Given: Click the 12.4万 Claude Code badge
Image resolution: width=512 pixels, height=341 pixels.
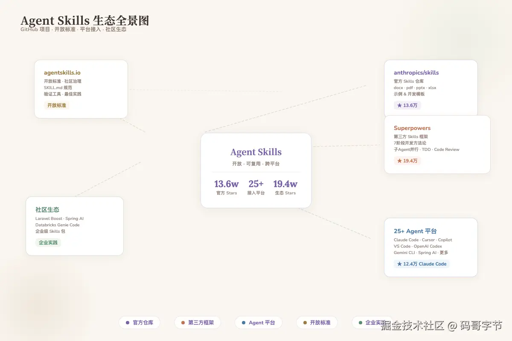Looking at the screenshot, I should click(x=422, y=264).
